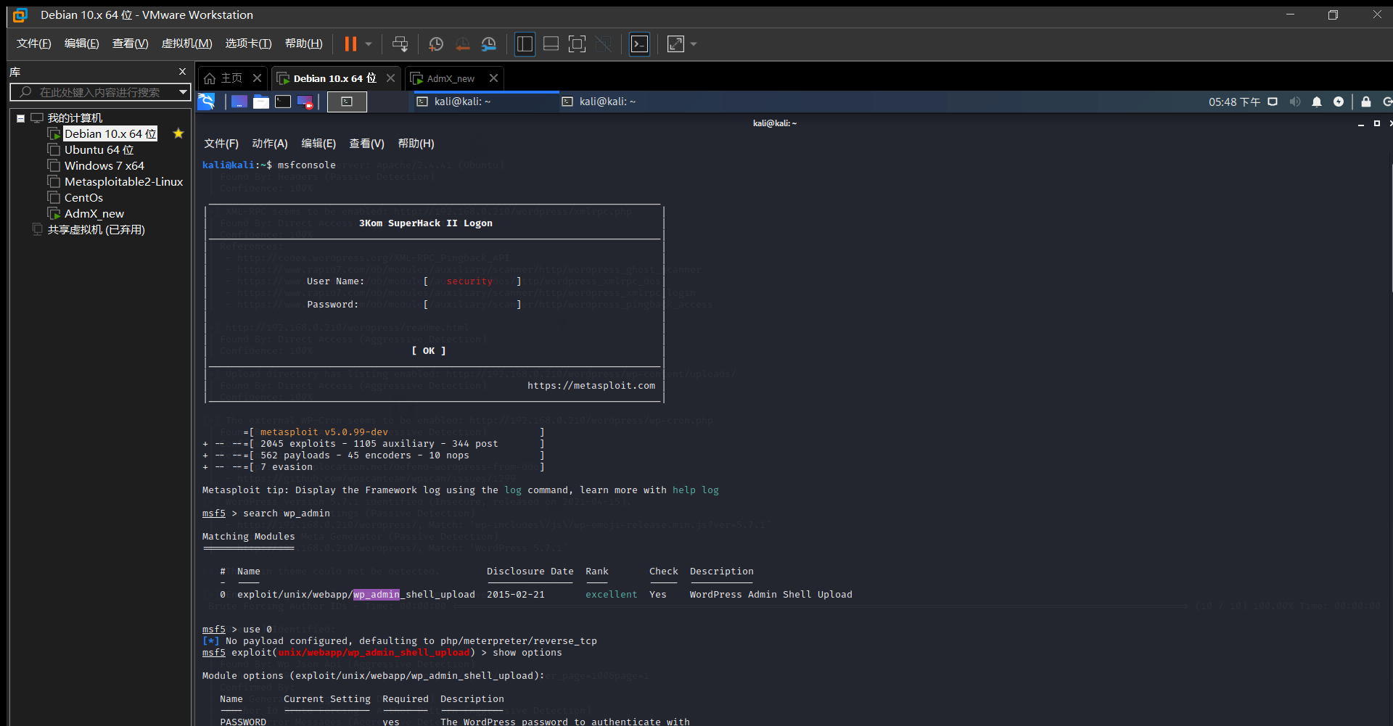Select AdmX_new in library tree
Viewport: 1393px width, 726px height.
click(x=94, y=214)
